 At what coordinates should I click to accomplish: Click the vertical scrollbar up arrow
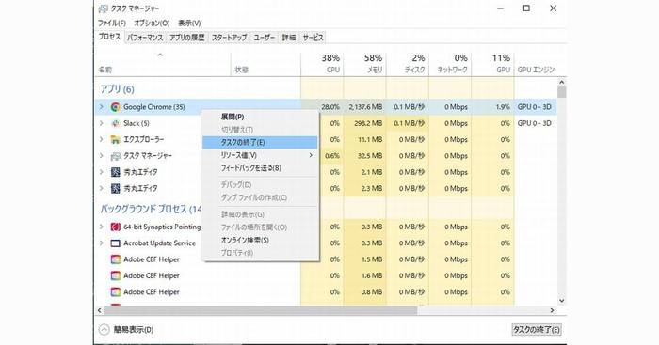pos(562,83)
